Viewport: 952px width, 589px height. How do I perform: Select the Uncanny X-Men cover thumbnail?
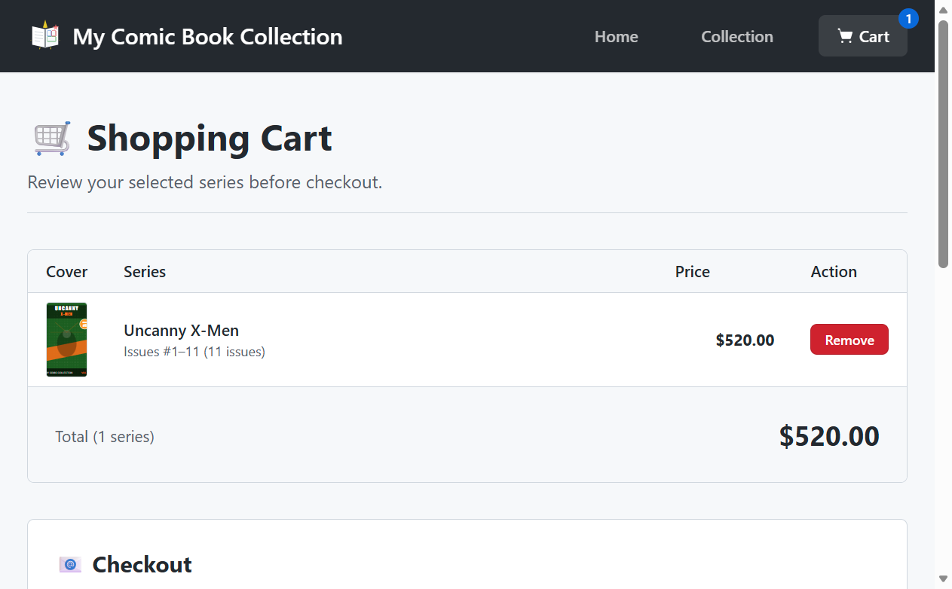click(x=66, y=340)
